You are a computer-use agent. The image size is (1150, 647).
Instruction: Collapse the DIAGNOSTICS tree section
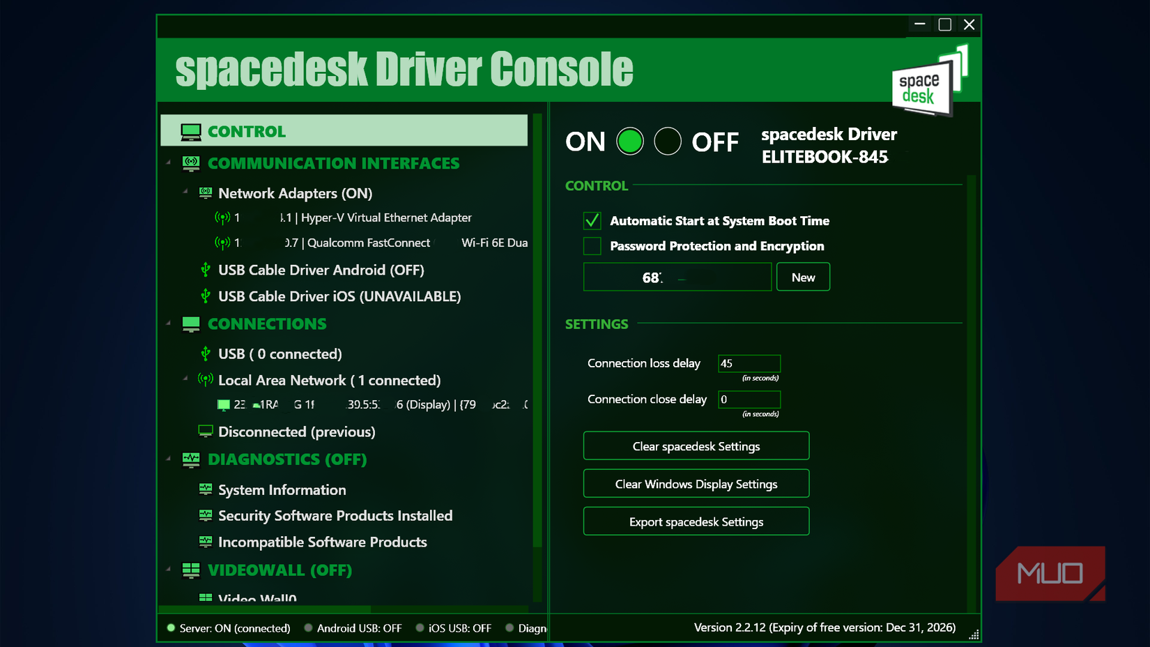coord(169,459)
